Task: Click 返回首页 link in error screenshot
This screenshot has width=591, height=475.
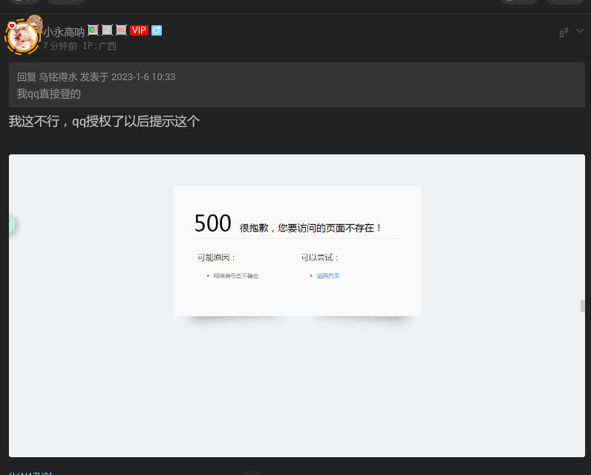Action: (327, 275)
